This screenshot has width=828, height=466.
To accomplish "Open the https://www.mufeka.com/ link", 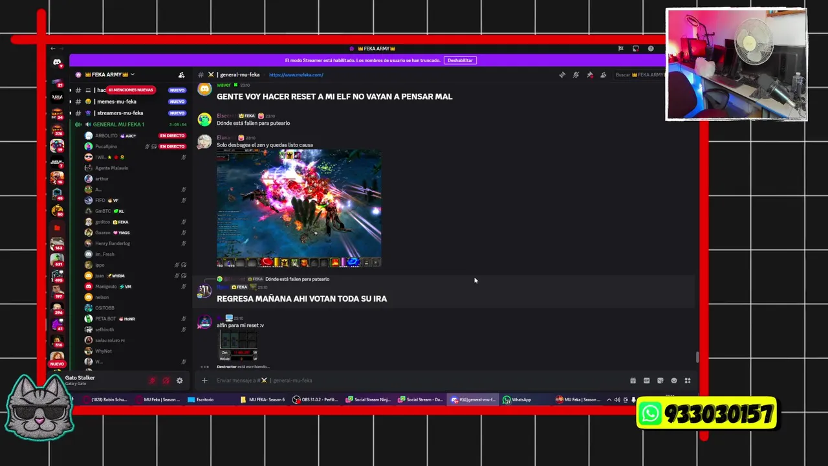I will click(296, 74).
